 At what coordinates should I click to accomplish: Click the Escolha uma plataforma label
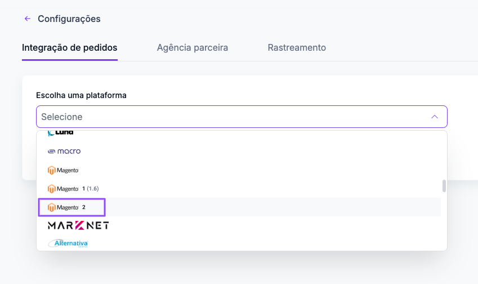(x=81, y=95)
